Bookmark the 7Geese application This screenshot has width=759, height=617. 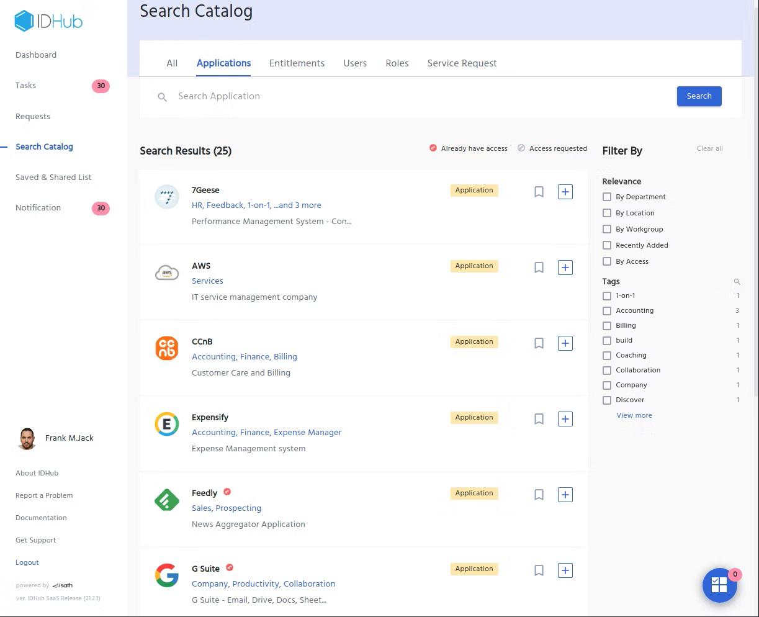pyautogui.click(x=539, y=192)
